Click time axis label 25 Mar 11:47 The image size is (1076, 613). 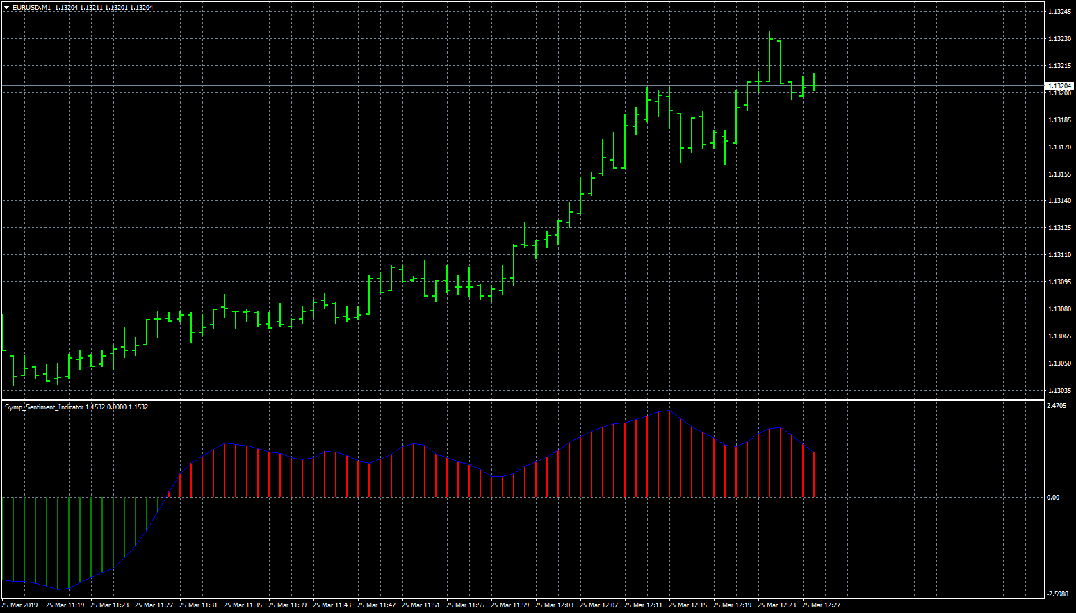click(x=377, y=605)
